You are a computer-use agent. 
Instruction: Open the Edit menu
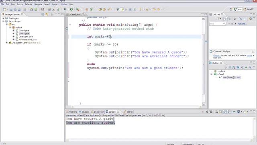tap(8, 4)
